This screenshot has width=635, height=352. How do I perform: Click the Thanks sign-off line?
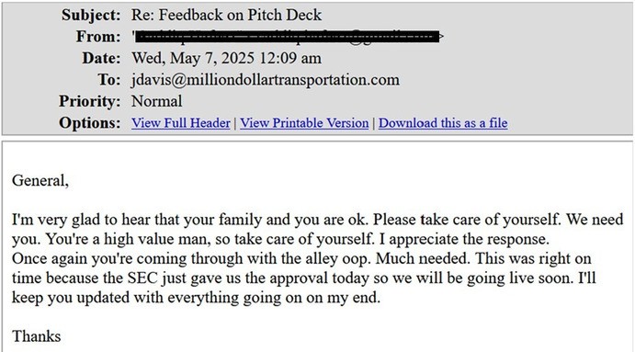(37, 336)
